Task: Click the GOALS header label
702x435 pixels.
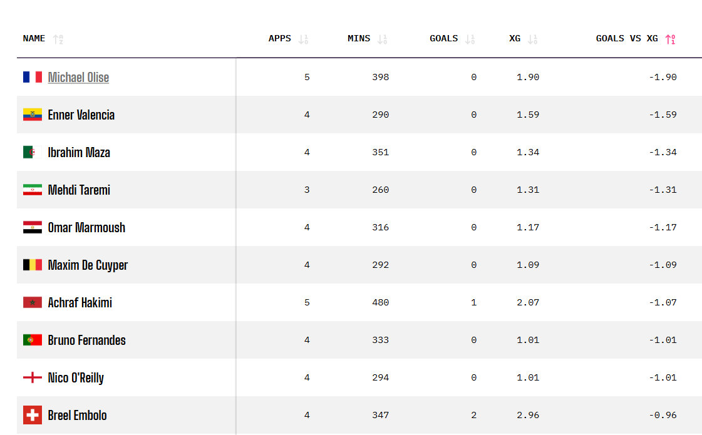Action: click(443, 38)
